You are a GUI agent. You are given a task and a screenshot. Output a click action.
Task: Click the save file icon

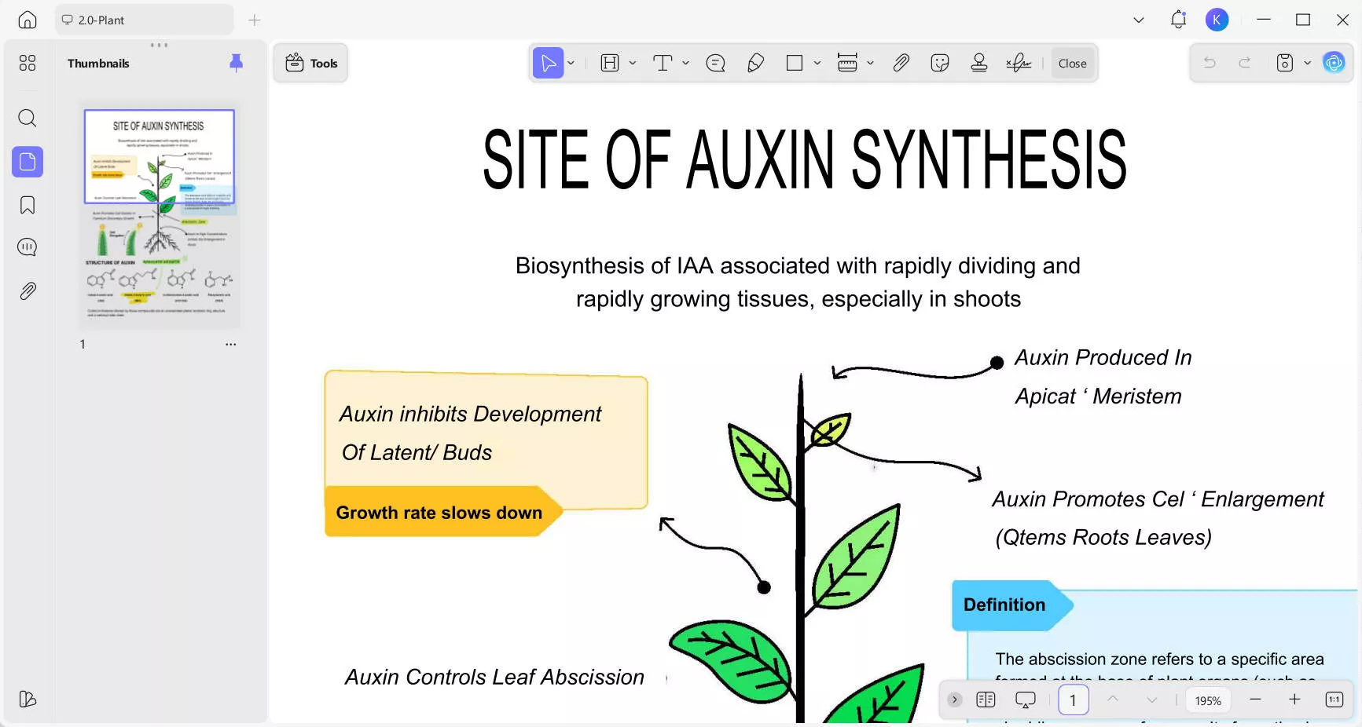pyautogui.click(x=1285, y=63)
